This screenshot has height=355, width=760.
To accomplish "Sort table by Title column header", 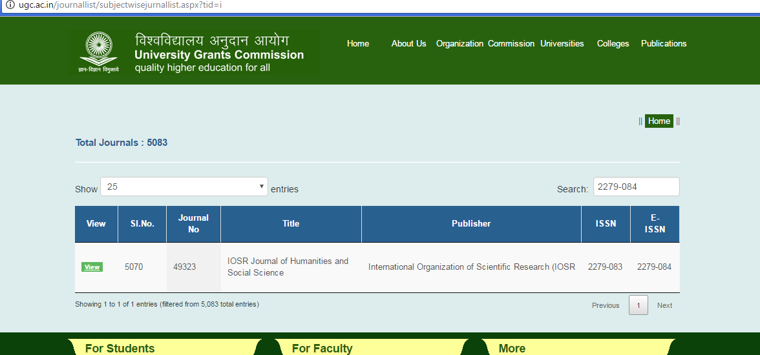I will coord(291,224).
